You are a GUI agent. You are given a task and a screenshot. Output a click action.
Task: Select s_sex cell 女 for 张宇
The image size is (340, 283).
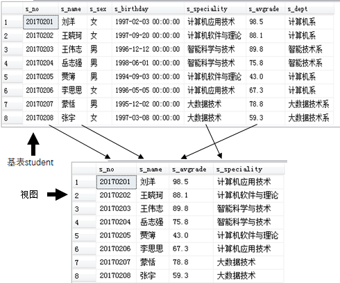coord(100,118)
